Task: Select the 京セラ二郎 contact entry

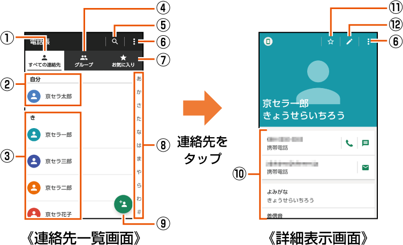Action: click(x=52, y=188)
